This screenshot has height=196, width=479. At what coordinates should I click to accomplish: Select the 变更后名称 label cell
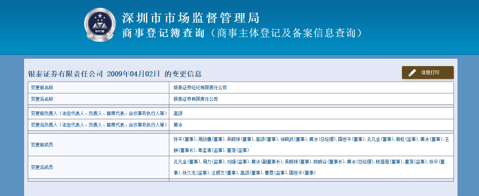(x=99, y=99)
